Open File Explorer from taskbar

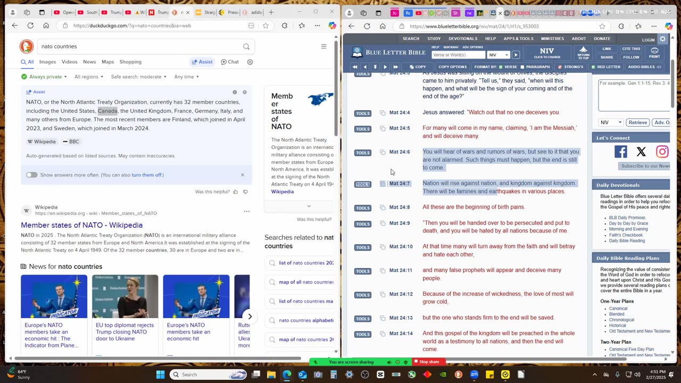pos(271,374)
